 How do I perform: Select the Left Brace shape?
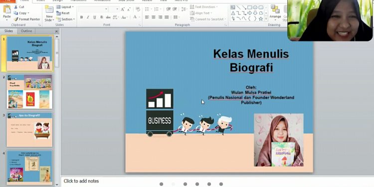coord(250,18)
